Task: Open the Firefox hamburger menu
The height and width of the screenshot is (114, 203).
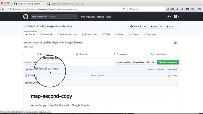Action: pos(200,9)
